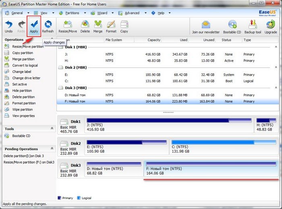Open Bootable CD under Tools panel
The height and width of the screenshot is (209, 282).
click(17, 136)
